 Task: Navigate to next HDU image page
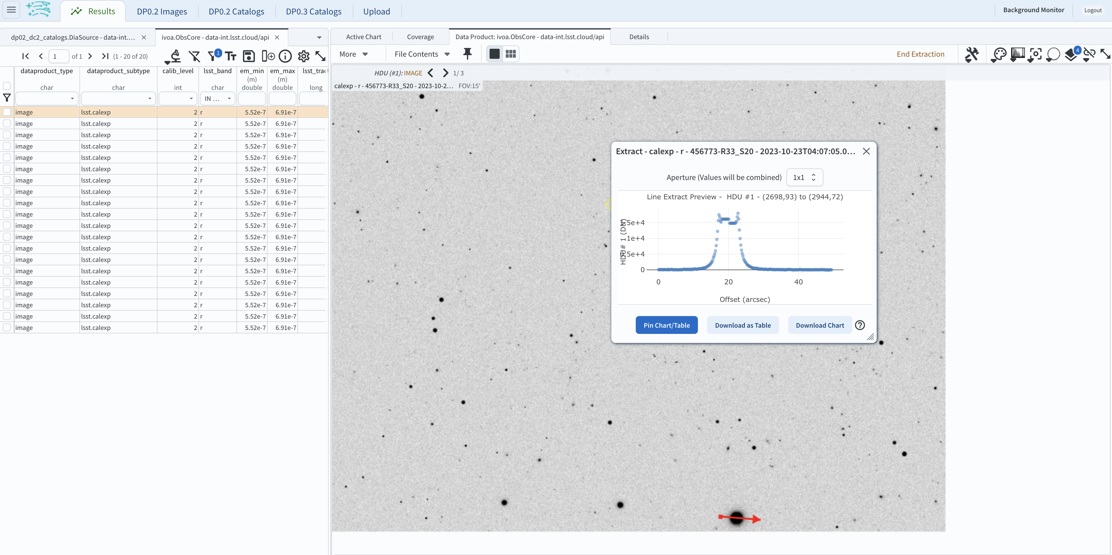[445, 73]
